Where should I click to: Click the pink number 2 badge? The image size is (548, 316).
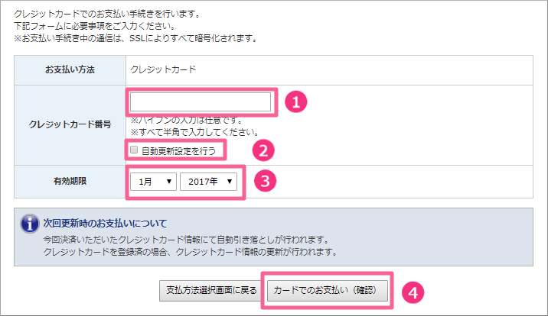coord(263,150)
